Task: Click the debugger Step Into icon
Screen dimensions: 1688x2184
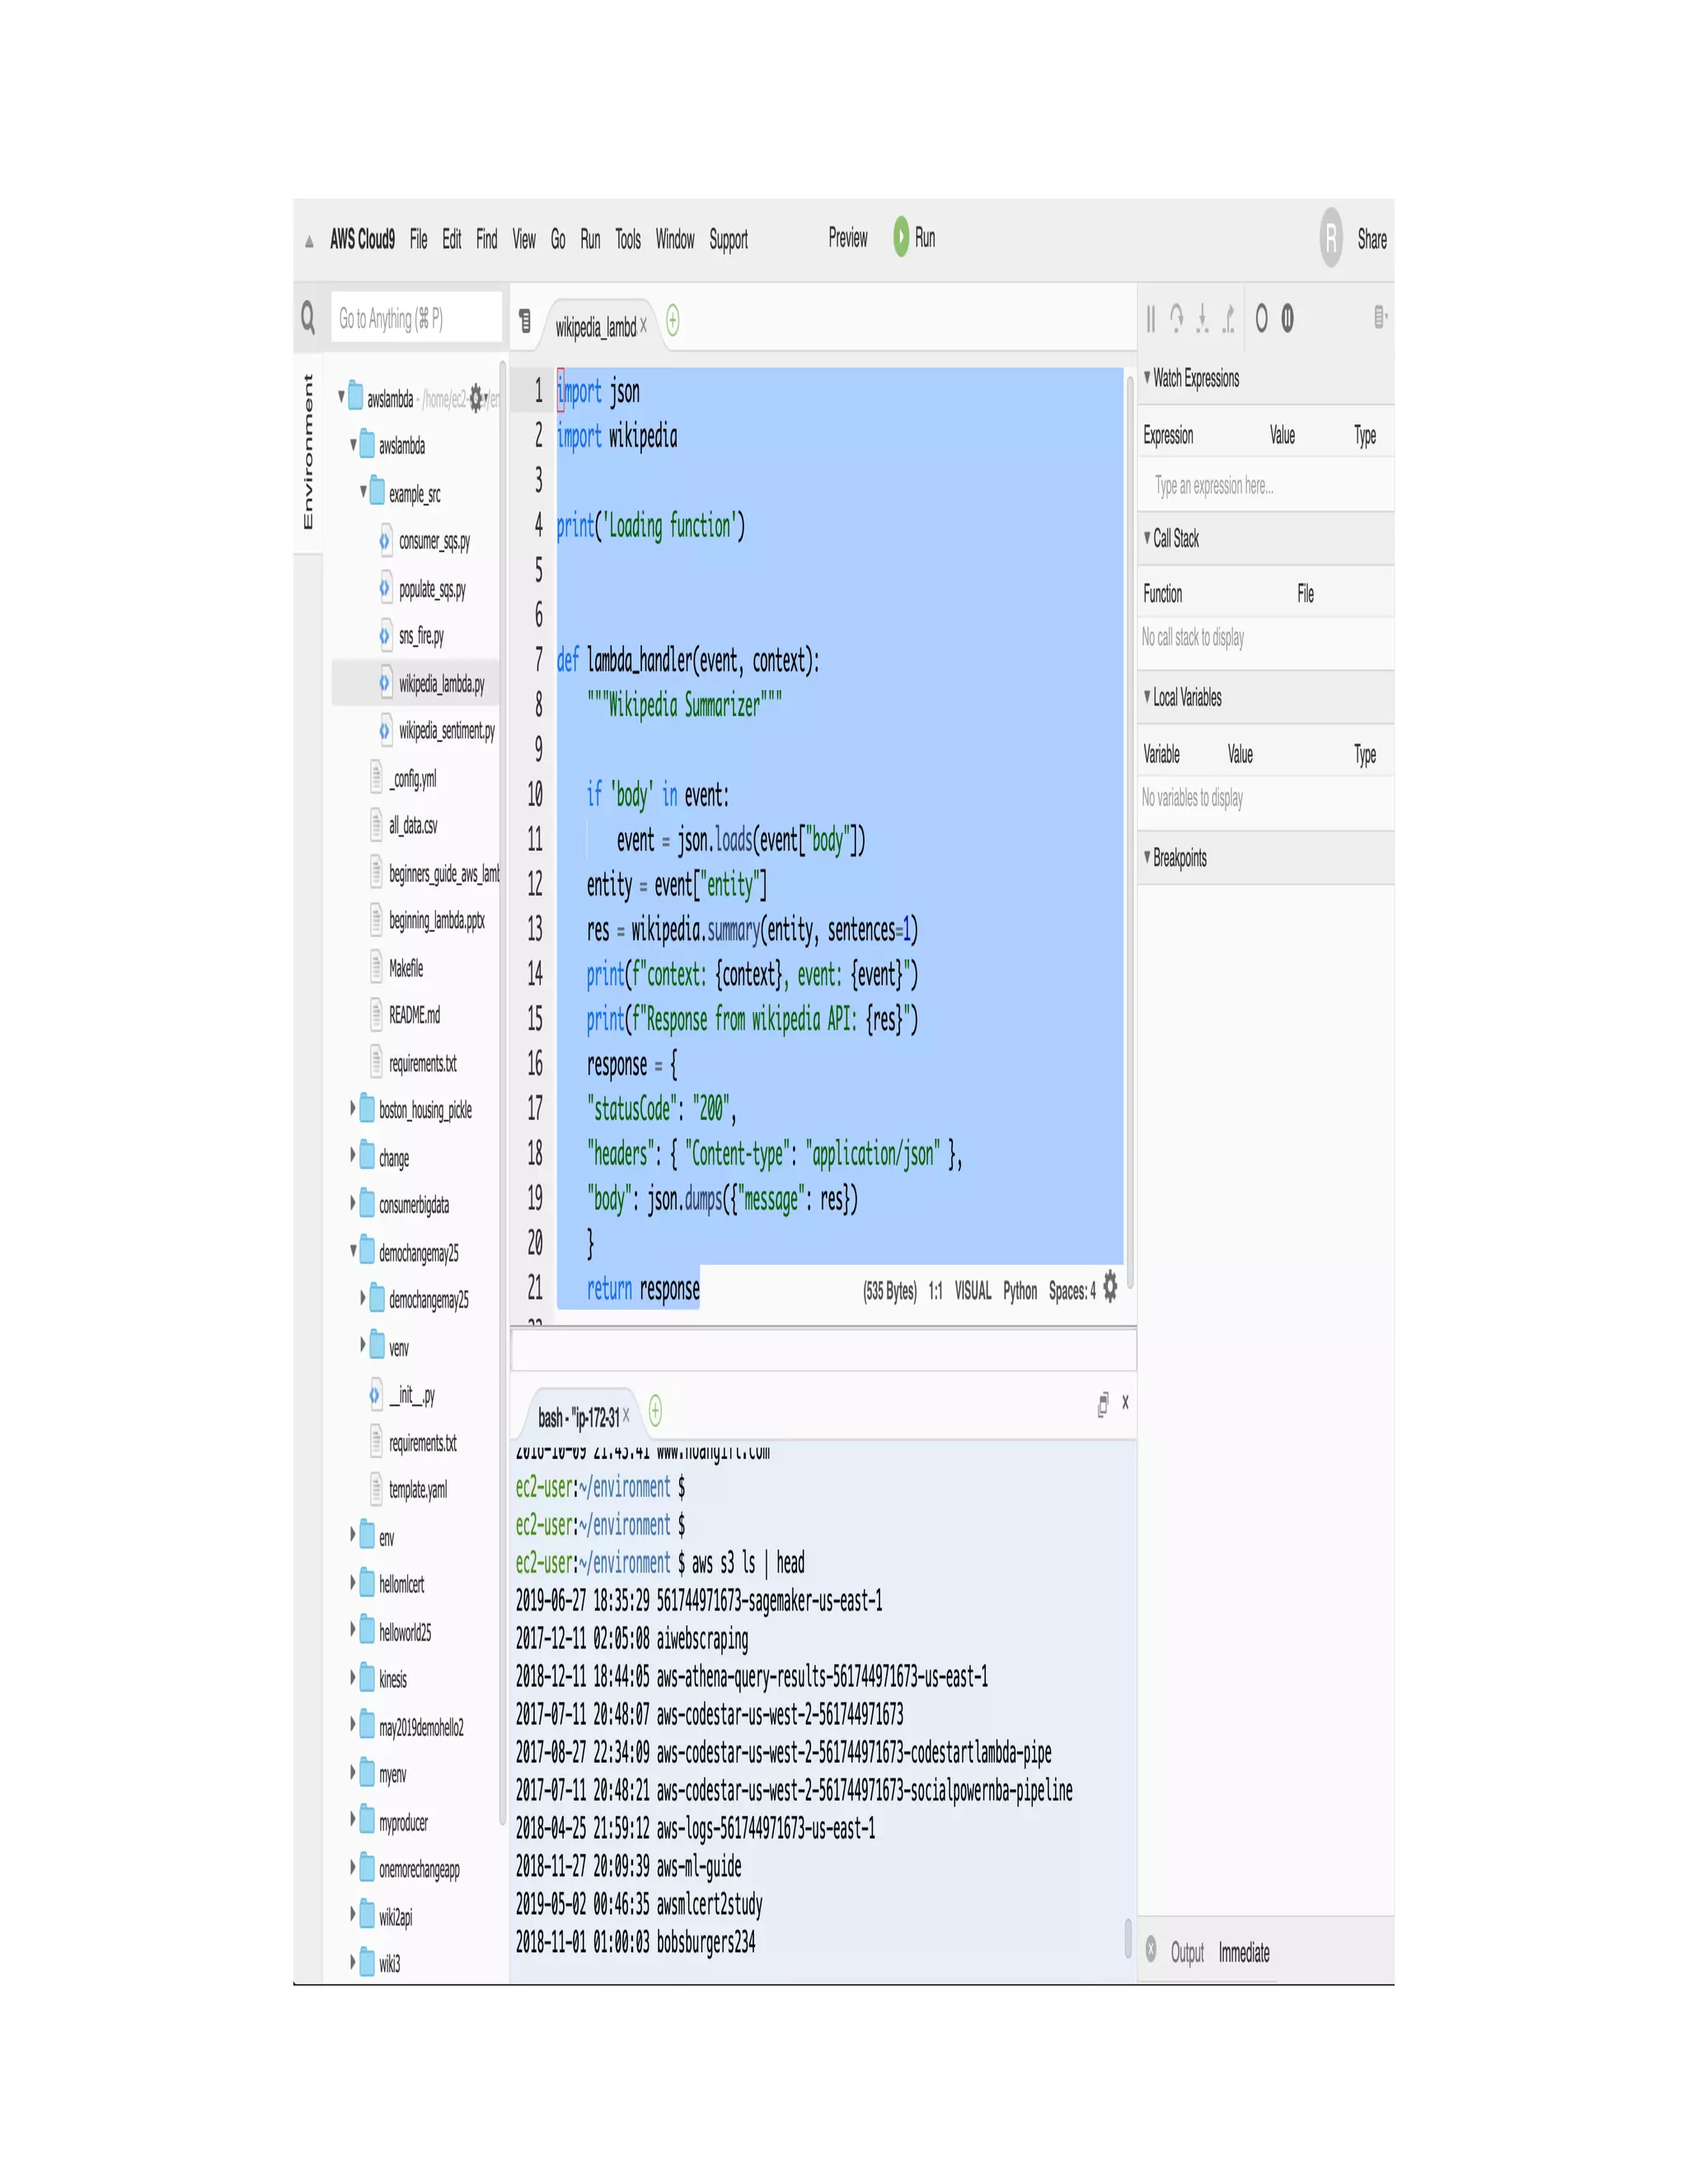Action: 1202,318
